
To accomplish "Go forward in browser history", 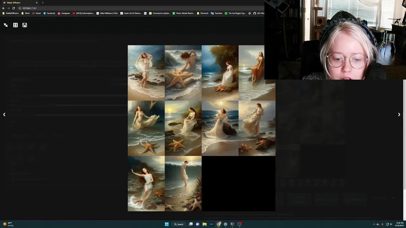I will 8,8.
